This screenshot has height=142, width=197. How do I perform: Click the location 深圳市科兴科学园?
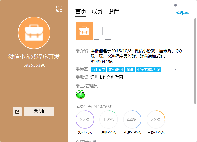point(107,77)
